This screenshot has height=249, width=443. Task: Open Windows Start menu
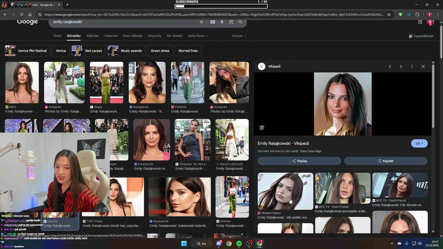point(184,243)
